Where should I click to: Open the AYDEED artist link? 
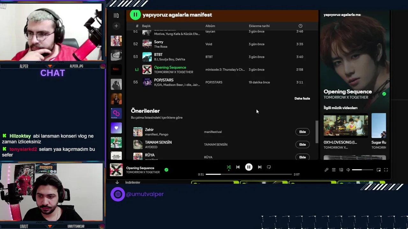click(x=151, y=147)
